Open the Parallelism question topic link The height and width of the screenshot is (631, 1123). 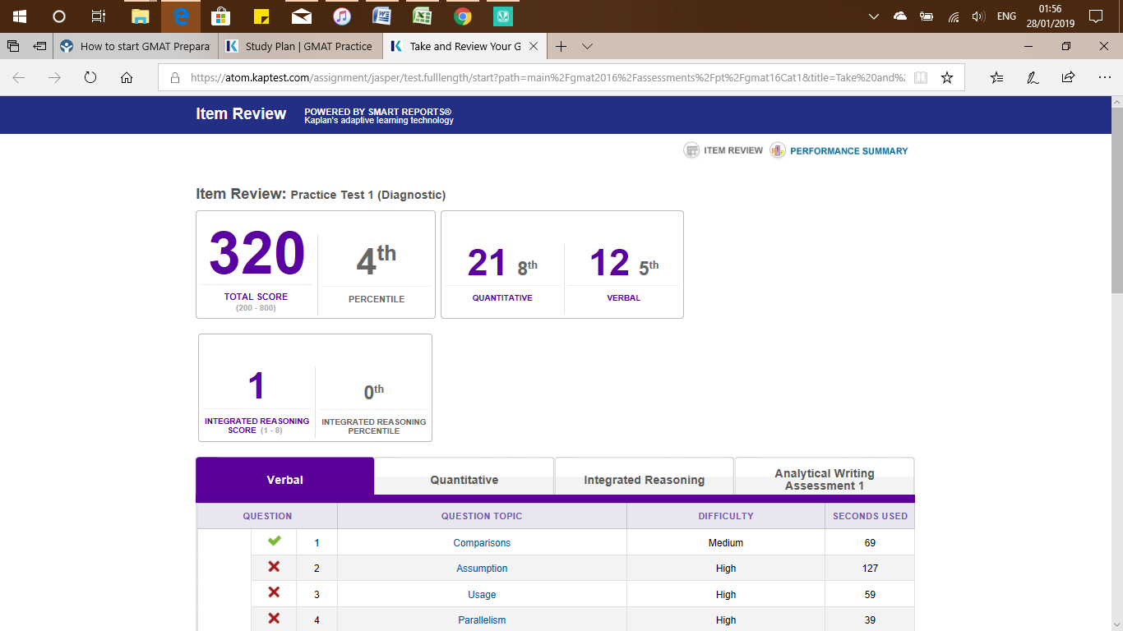click(482, 620)
